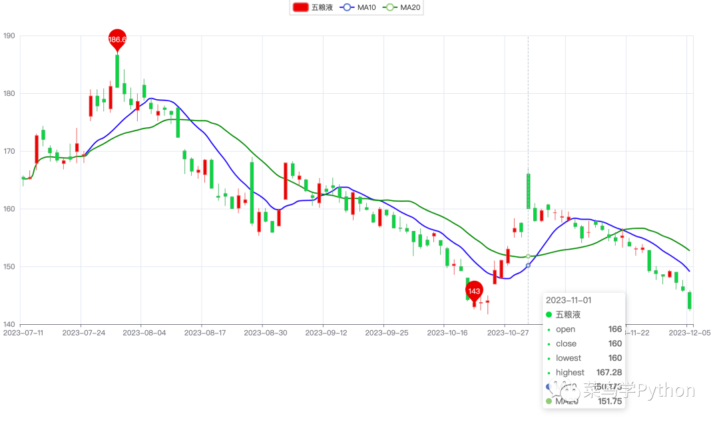Click the 2023-09-12 date axis label
The height and width of the screenshot is (424, 719).
coord(326,333)
